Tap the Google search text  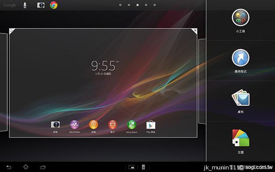10,5
